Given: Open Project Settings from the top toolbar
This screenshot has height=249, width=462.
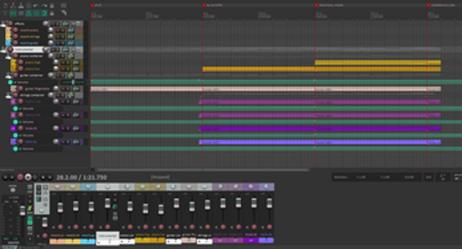Looking at the screenshot, I should 28,6.
